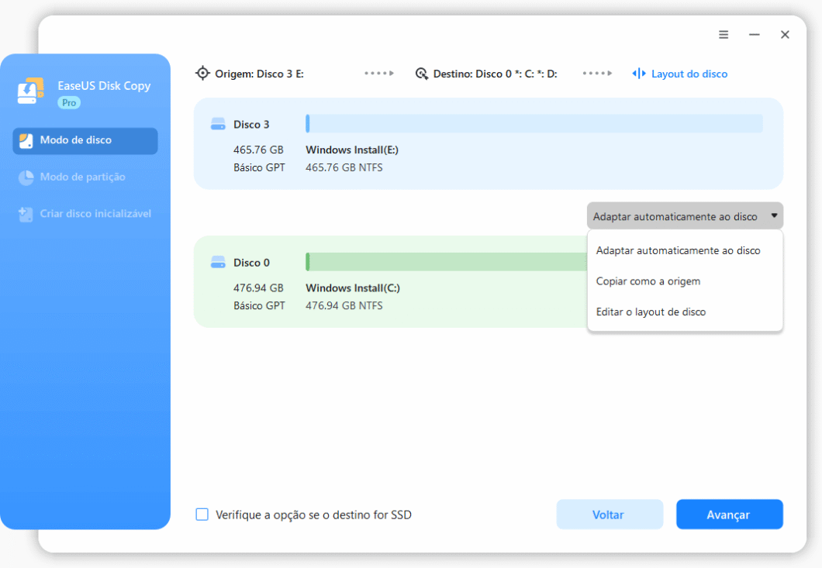This screenshot has width=822, height=568.
Task: Click the Origem target crosshair icon
Action: 202,74
